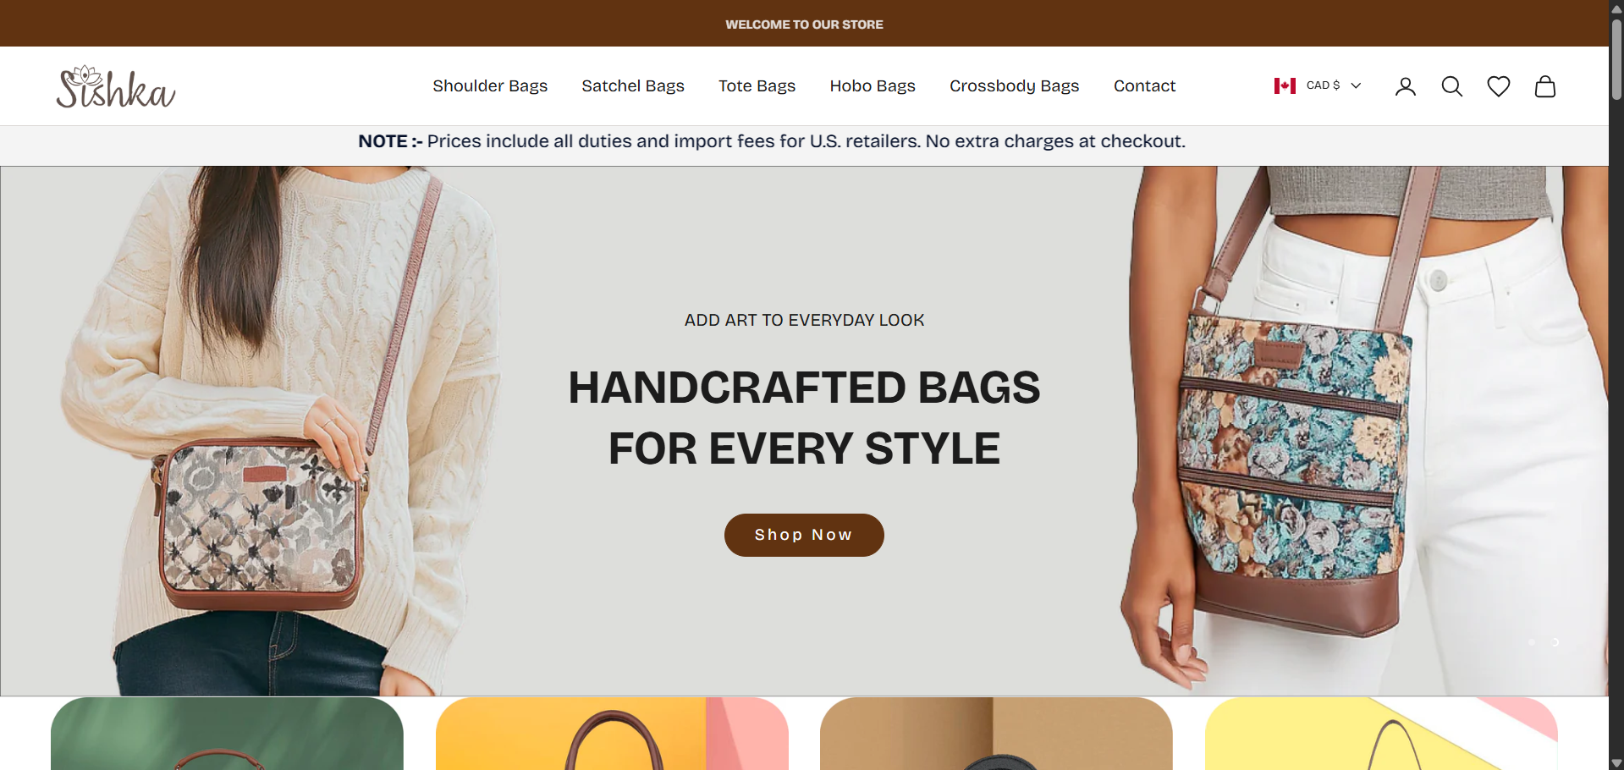Switch to the second slideshow dot
Screen dimensions: 1624x770
coord(1555,642)
